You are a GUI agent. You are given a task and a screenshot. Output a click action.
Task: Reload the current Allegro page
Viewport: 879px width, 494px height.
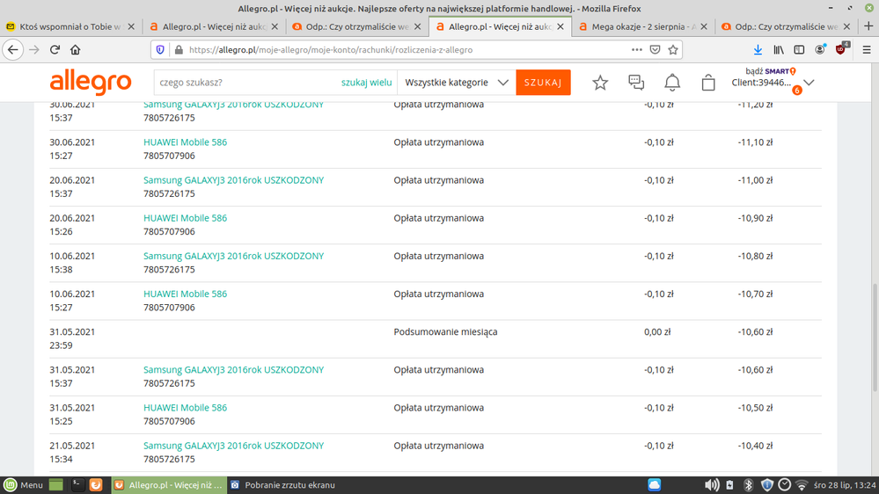tap(55, 50)
